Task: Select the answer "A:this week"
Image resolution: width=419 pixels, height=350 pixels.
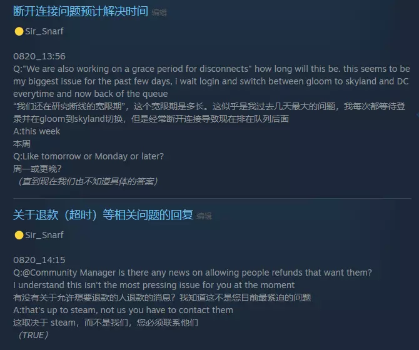Action: tap(37, 131)
